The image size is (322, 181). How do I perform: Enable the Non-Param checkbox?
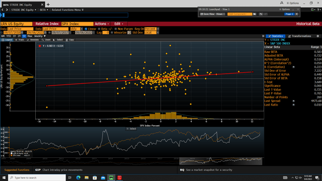tap(116, 29)
